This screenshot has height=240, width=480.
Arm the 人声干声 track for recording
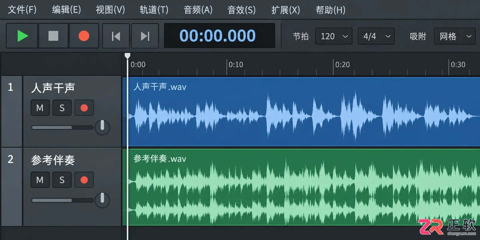tap(84, 108)
